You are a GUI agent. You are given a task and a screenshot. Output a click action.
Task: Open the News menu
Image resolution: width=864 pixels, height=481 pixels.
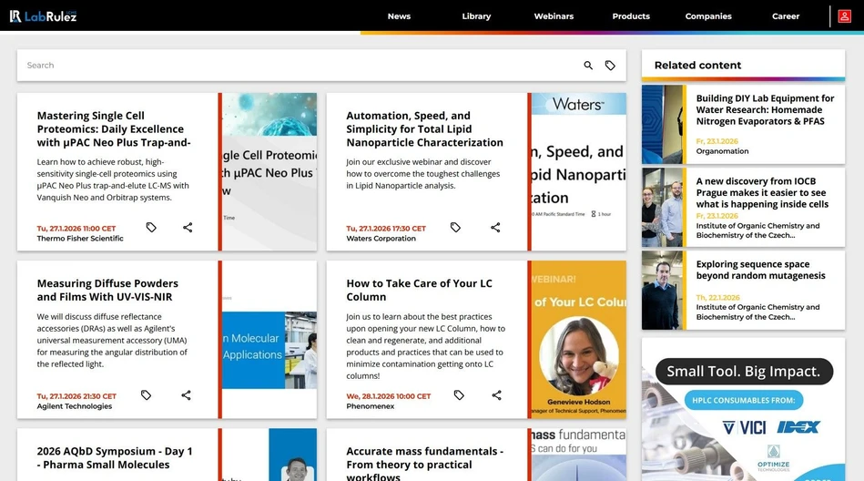click(399, 16)
